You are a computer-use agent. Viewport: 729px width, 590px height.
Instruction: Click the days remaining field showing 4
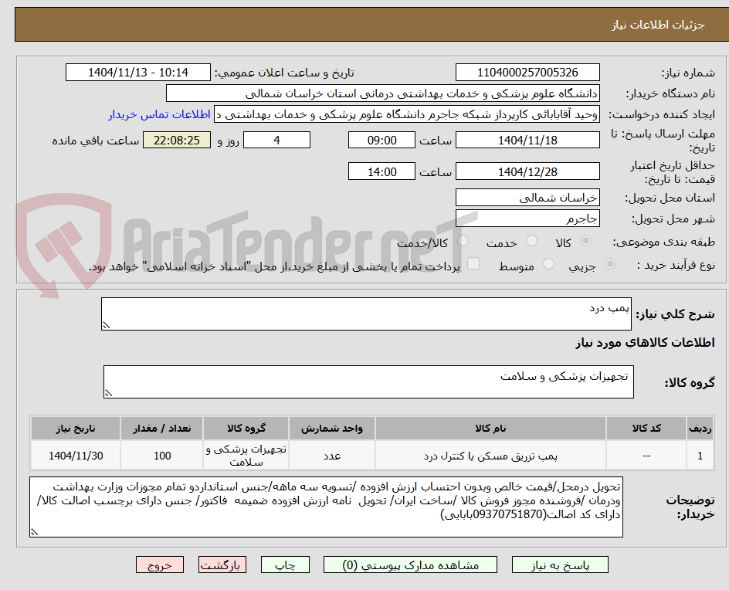click(x=276, y=140)
